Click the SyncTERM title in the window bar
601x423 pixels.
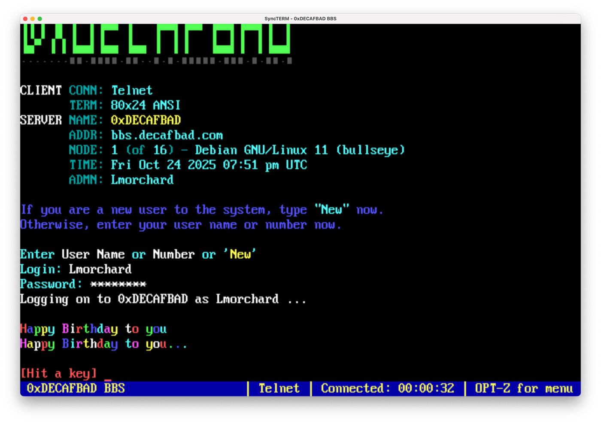coord(300,18)
